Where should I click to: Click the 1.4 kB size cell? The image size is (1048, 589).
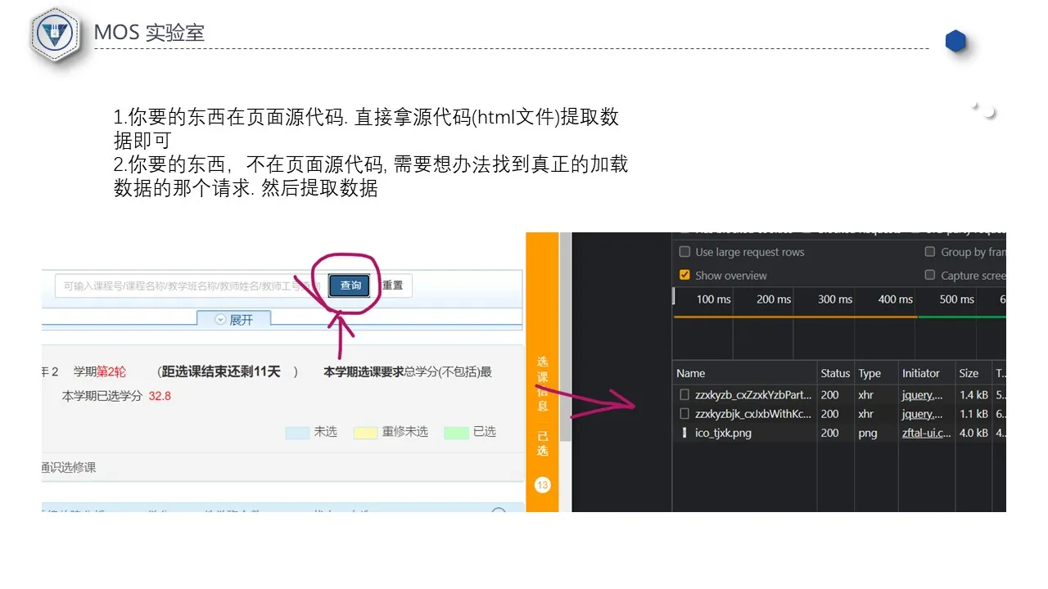[x=973, y=395]
